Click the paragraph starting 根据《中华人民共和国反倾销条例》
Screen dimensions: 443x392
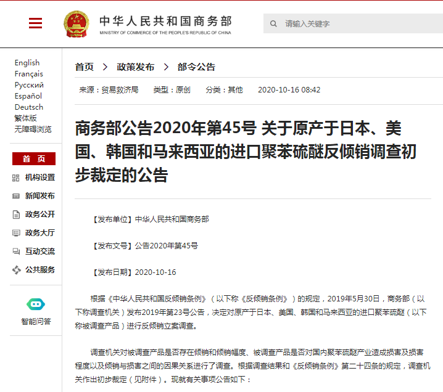click(x=251, y=312)
